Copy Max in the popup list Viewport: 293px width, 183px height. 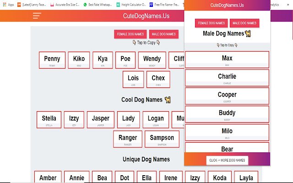[x=227, y=60]
